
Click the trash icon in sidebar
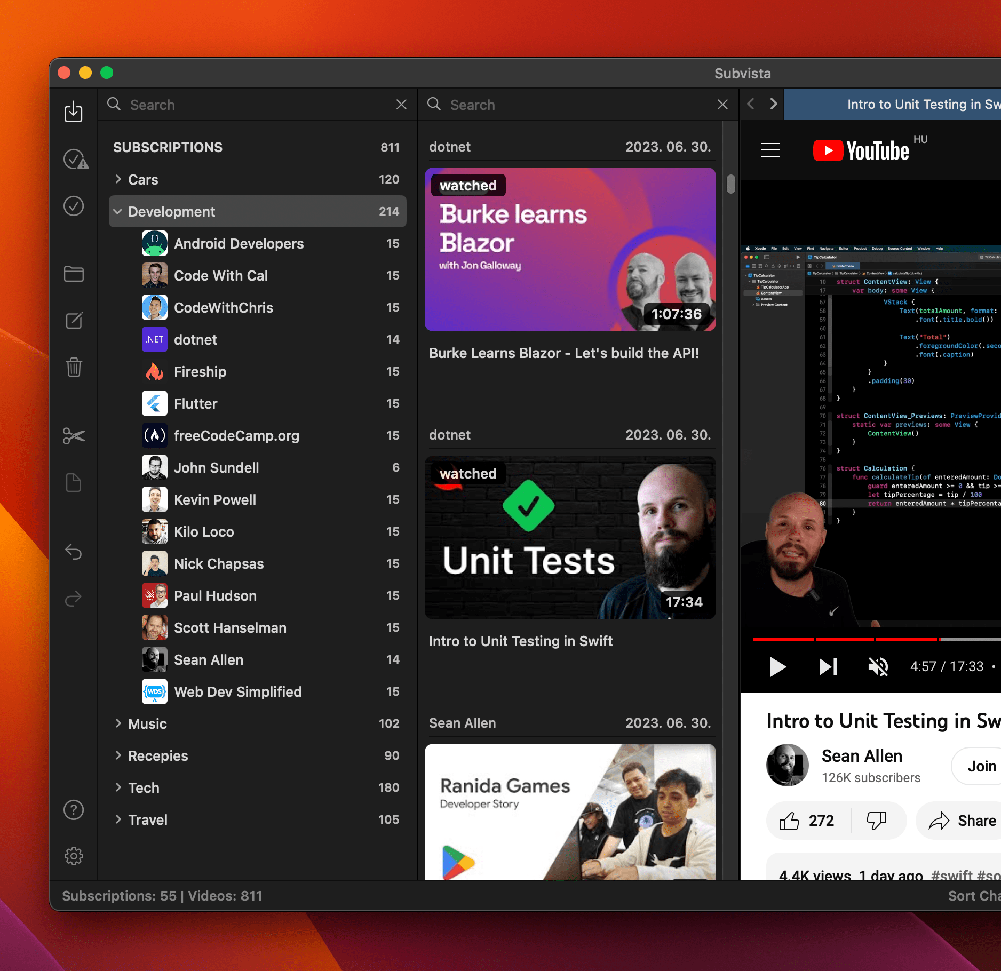click(x=73, y=367)
